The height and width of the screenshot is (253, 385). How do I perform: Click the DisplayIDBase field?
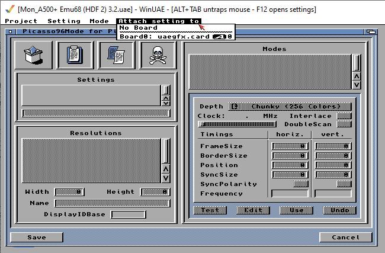tap(129, 214)
